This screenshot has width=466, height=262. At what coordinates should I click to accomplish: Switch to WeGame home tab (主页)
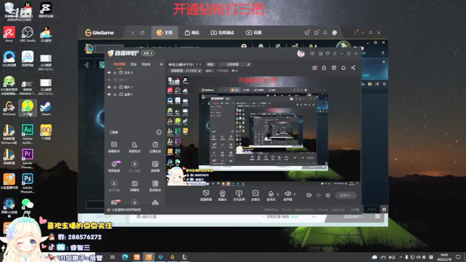[x=165, y=33]
